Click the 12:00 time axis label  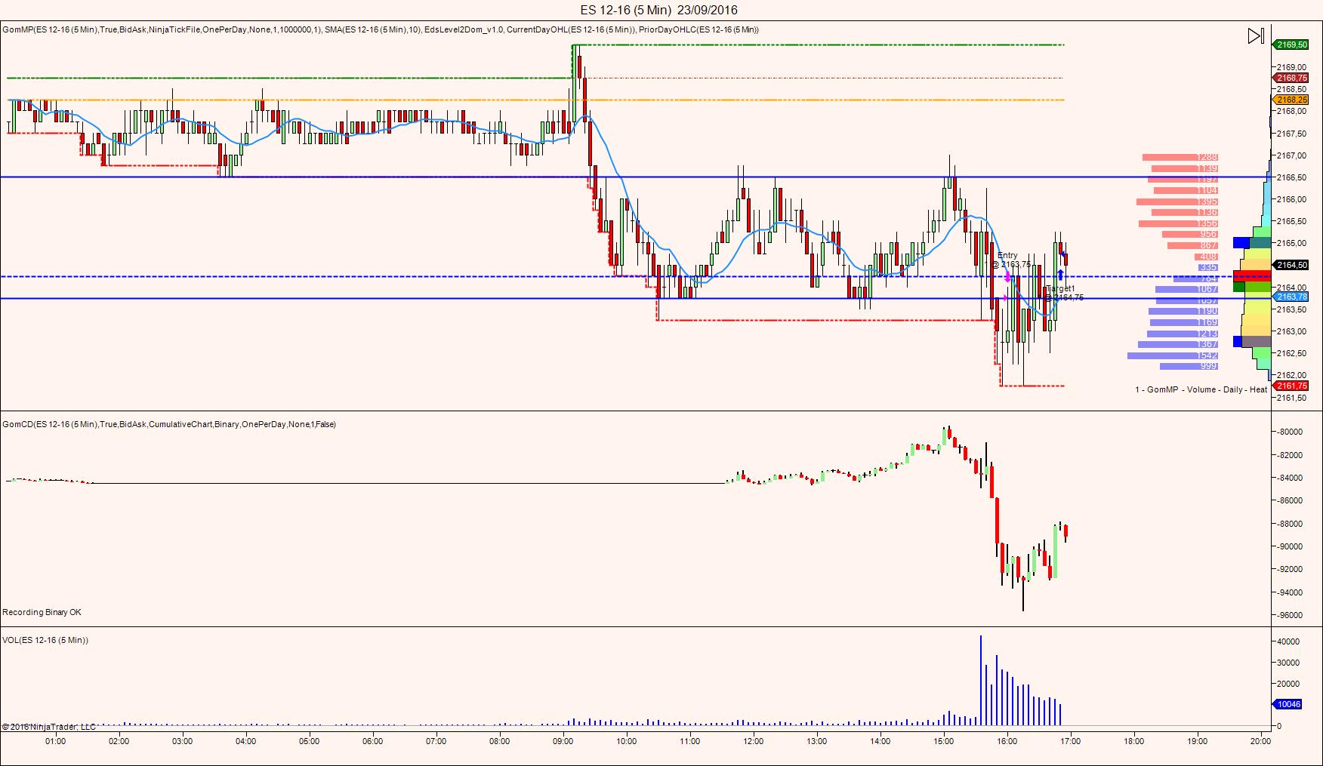[753, 741]
